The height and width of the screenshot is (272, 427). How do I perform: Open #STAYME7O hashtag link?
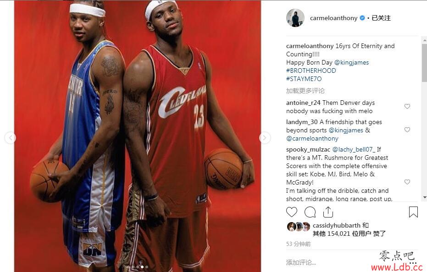click(304, 79)
